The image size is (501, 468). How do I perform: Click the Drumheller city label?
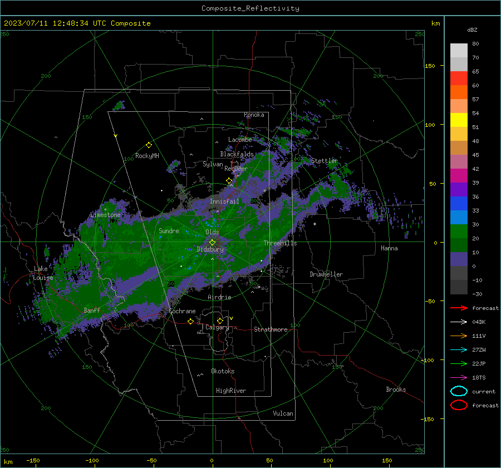pyautogui.click(x=326, y=274)
